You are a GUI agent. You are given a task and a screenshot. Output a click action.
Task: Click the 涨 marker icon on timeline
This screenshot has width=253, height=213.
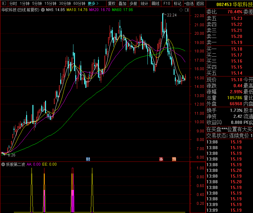(x=161, y=159)
